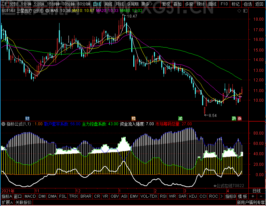
Task: Open the F10 company info
Action: pyautogui.click(x=224, y=4)
